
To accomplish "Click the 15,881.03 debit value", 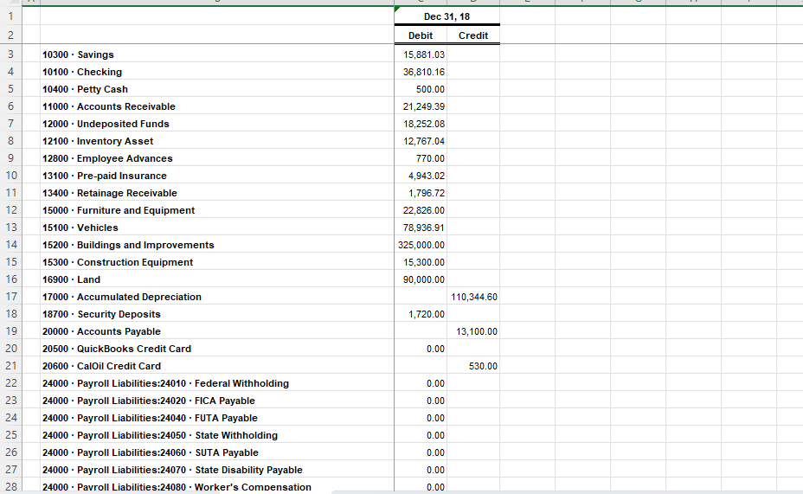I will pyautogui.click(x=423, y=55).
